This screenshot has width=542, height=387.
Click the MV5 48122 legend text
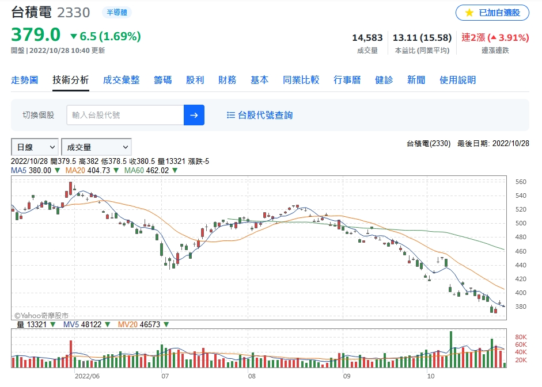[82, 324]
